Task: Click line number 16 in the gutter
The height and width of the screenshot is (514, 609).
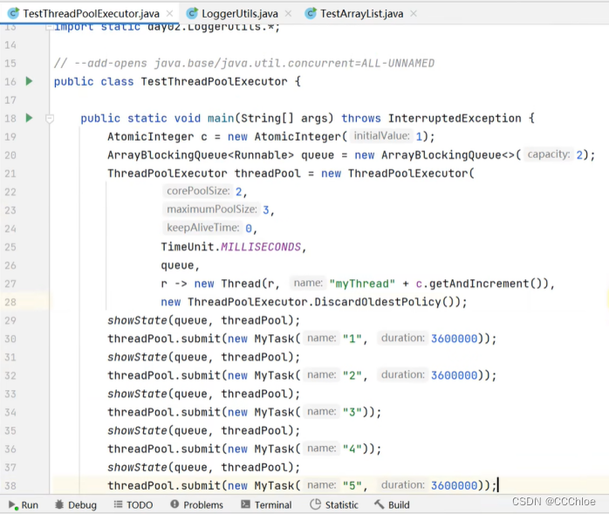Action: tap(10, 81)
